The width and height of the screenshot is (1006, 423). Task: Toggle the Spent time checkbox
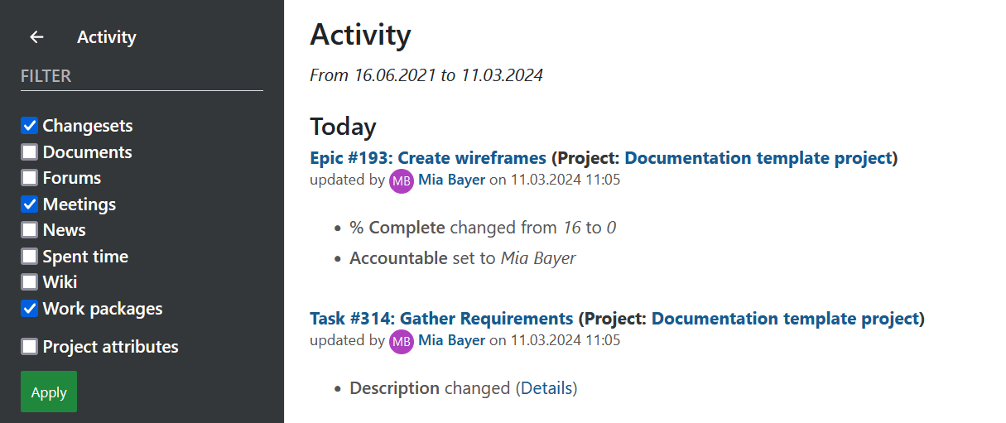click(30, 257)
